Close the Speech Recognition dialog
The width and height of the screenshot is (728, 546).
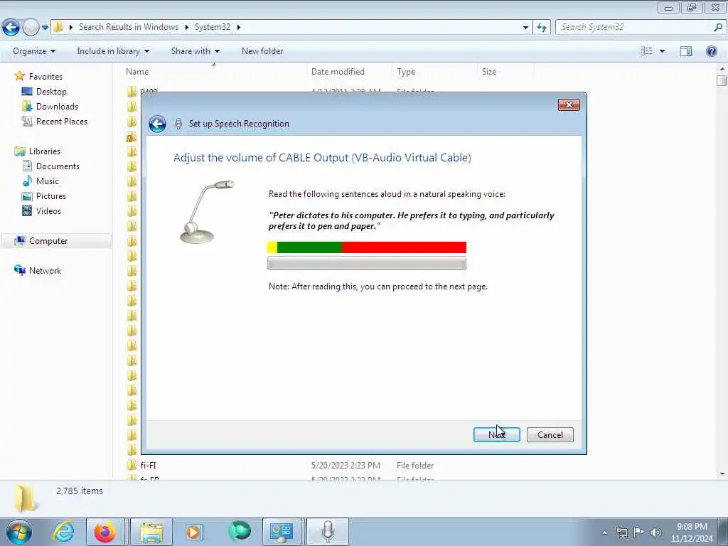569,105
